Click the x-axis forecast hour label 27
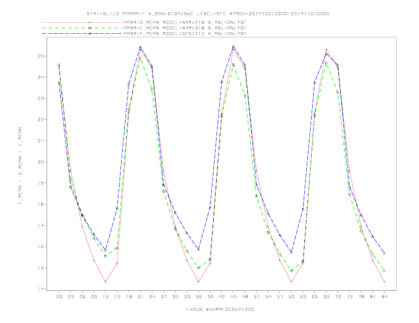419x323 pixels. [163, 297]
